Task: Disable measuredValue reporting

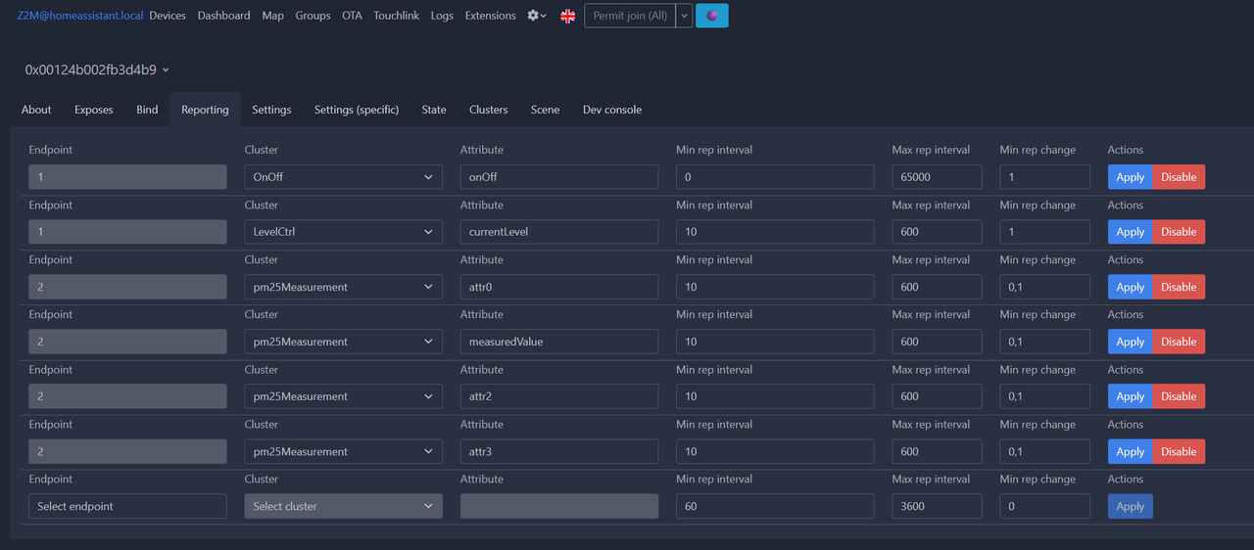Action: [x=1179, y=342]
